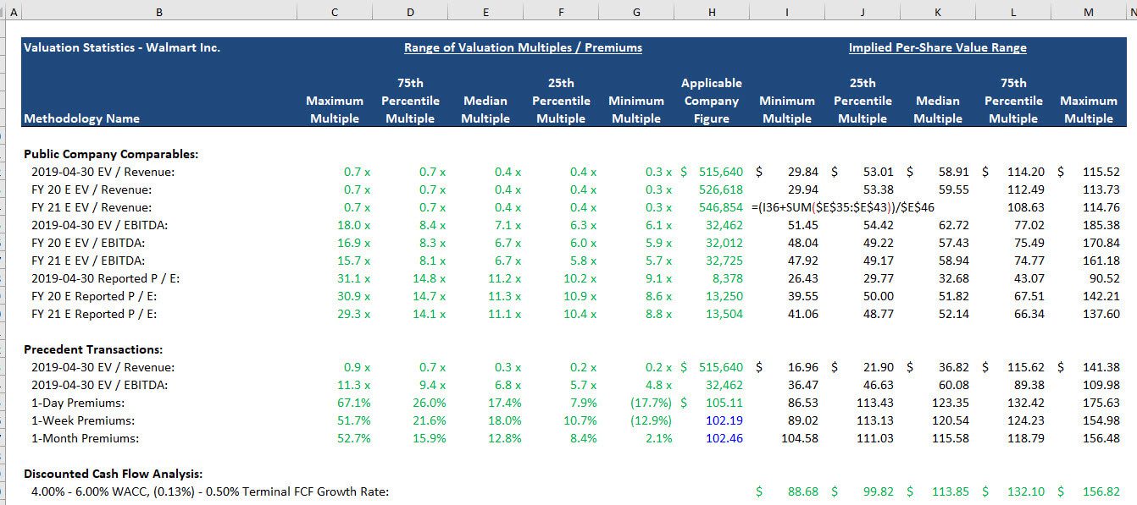The height and width of the screenshot is (505, 1137).
Task: Select the 'Applicable Company Figure' header cell
Action: point(712,101)
